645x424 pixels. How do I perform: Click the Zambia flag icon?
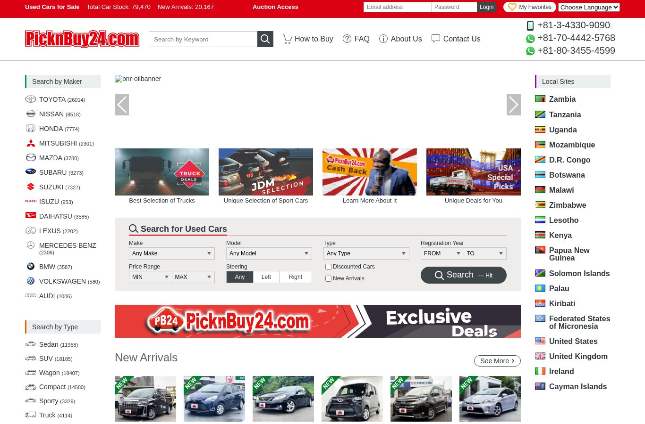pyautogui.click(x=540, y=99)
